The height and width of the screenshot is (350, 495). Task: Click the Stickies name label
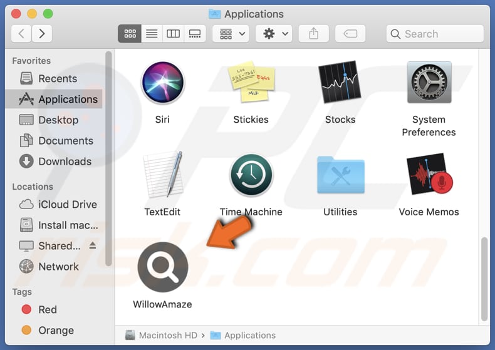[251, 120]
